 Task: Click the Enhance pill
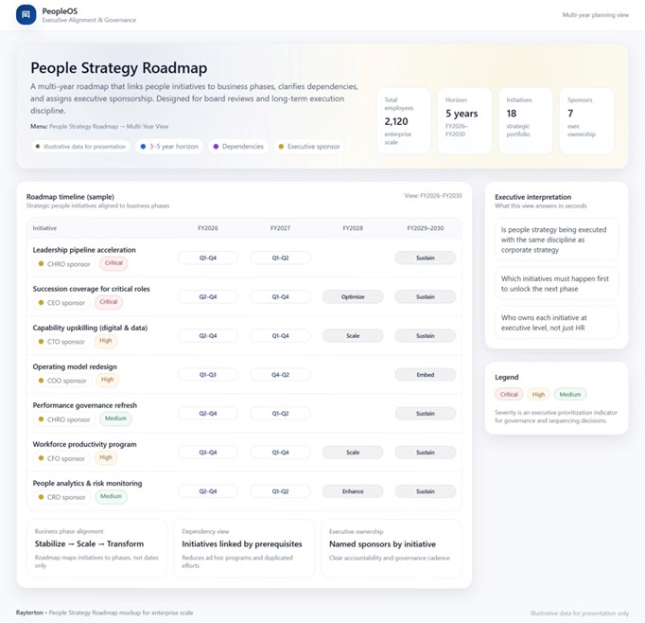353,491
